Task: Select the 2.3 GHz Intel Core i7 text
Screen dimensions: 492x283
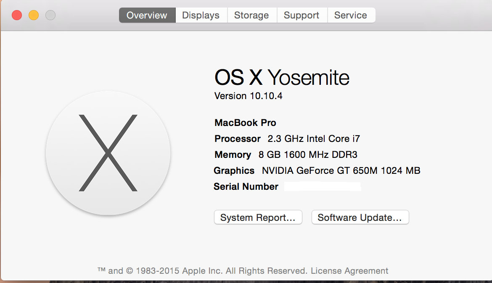Action: point(314,139)
